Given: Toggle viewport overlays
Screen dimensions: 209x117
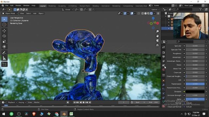Looking at the screenshot, I should (x=132, y=13).
